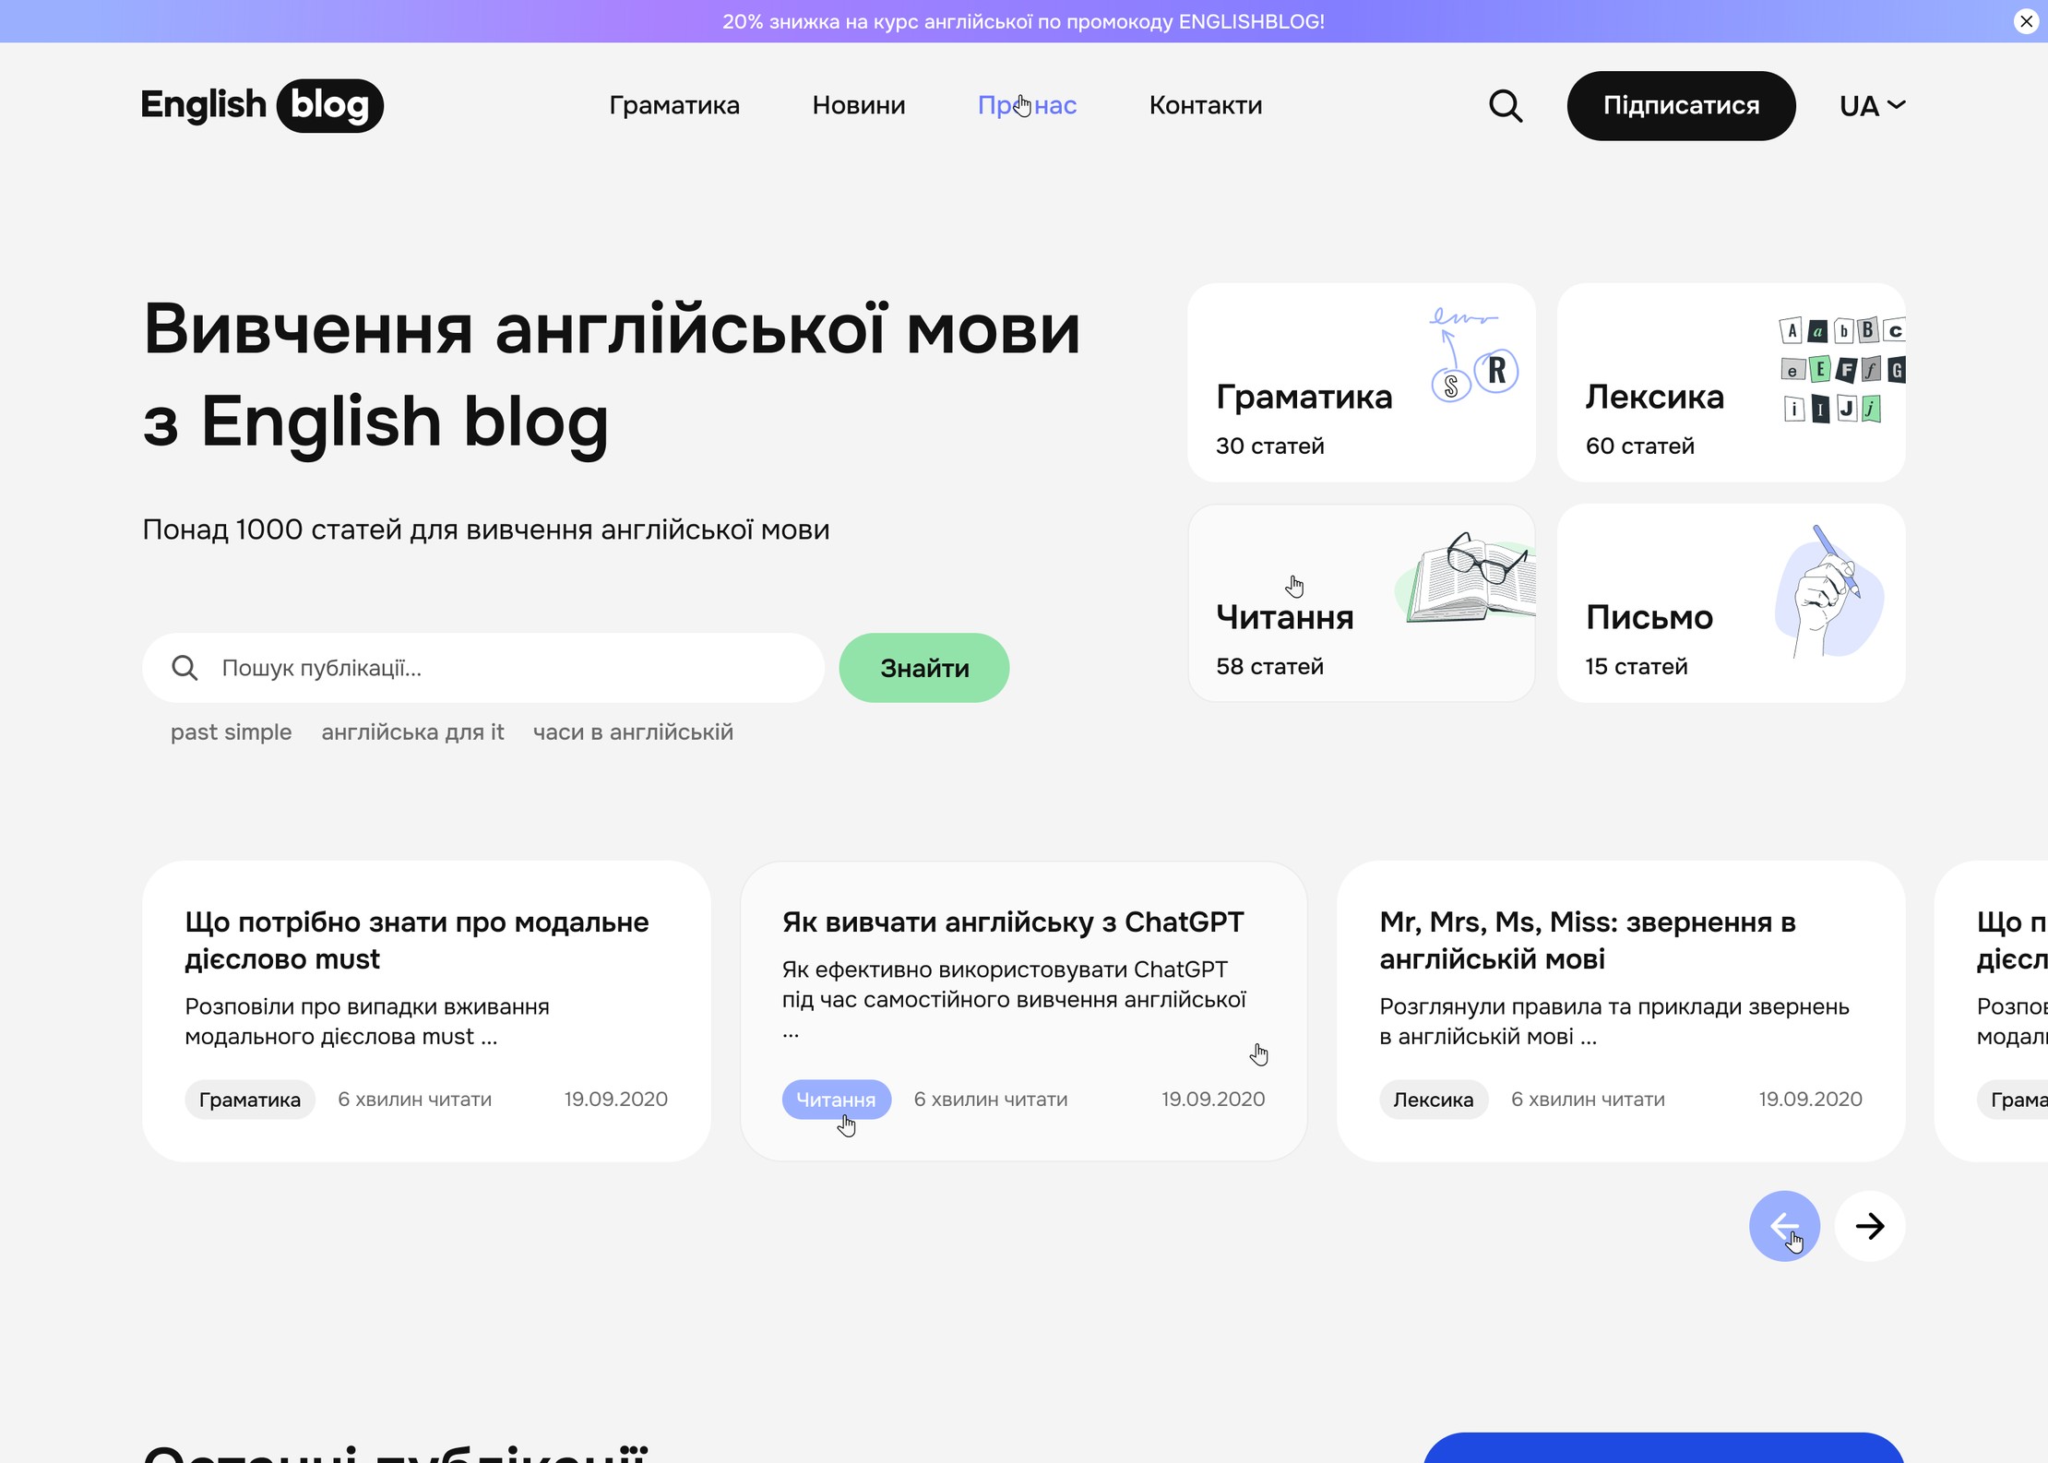The height and width of the screenshot is (1463, 2048).
Task: Open the Новини menu item
Action: (x=859, y=106)
